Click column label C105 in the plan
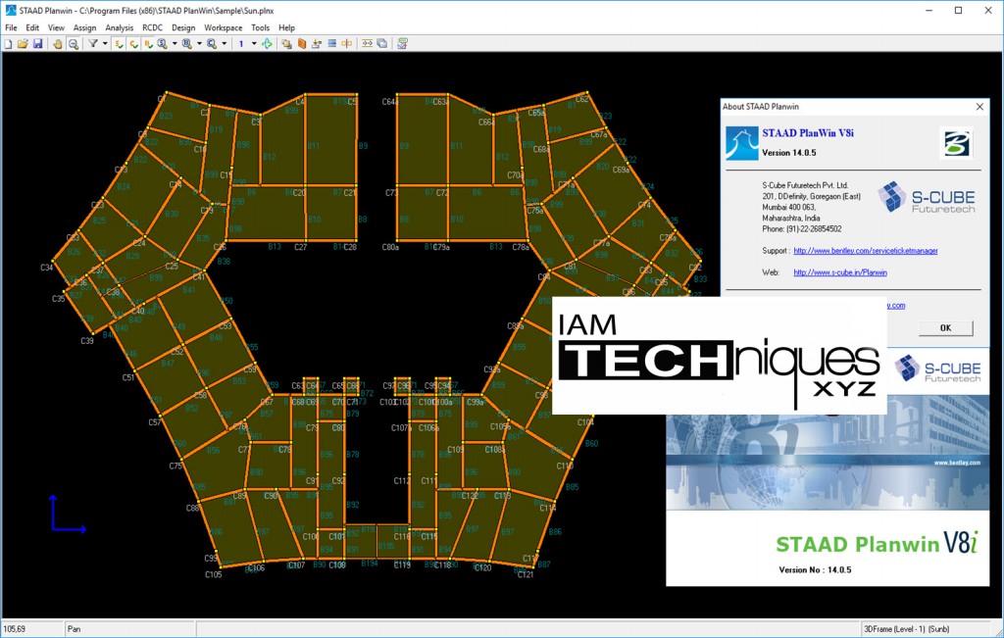This screenshot has width=1004, height=638. tap(213, 574)
